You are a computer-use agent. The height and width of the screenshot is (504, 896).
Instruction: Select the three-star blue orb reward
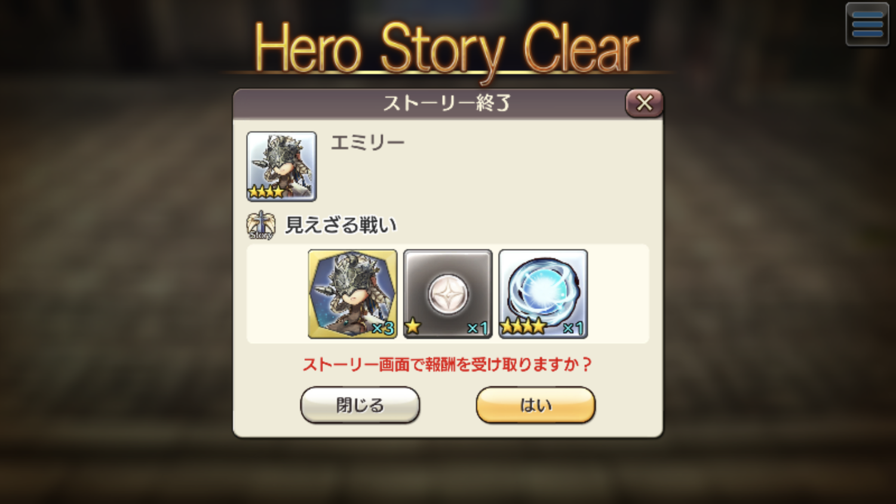(x=543, y=294)
